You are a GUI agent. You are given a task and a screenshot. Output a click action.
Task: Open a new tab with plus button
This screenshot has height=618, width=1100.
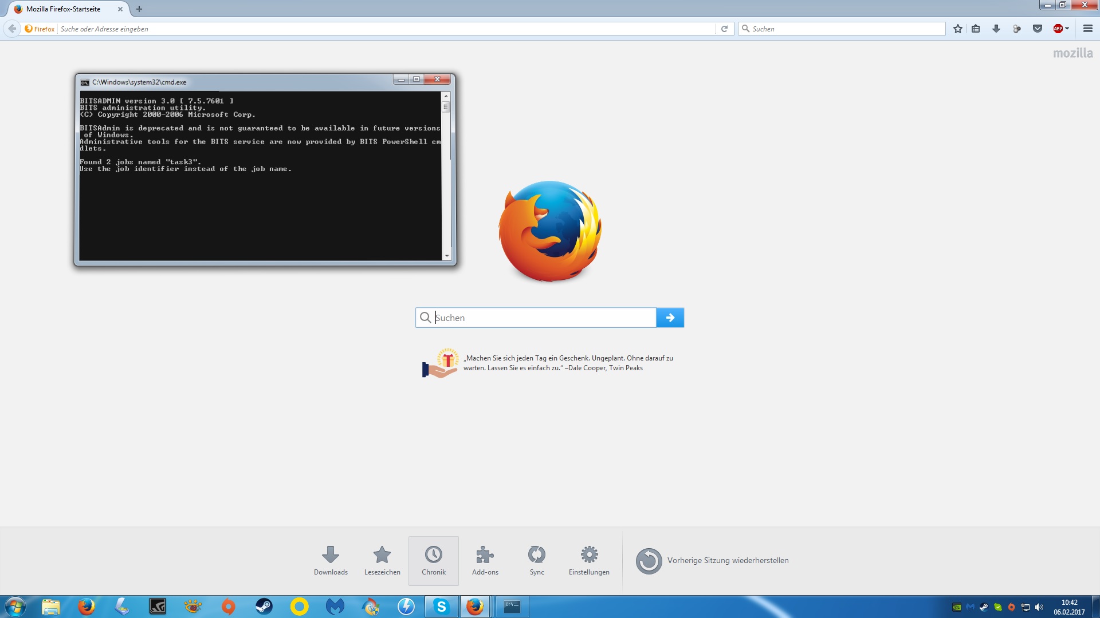(x=139, y=9)
